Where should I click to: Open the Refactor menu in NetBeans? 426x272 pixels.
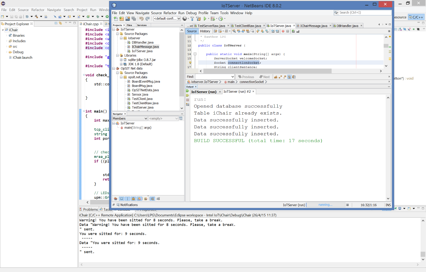pos(170,13)
